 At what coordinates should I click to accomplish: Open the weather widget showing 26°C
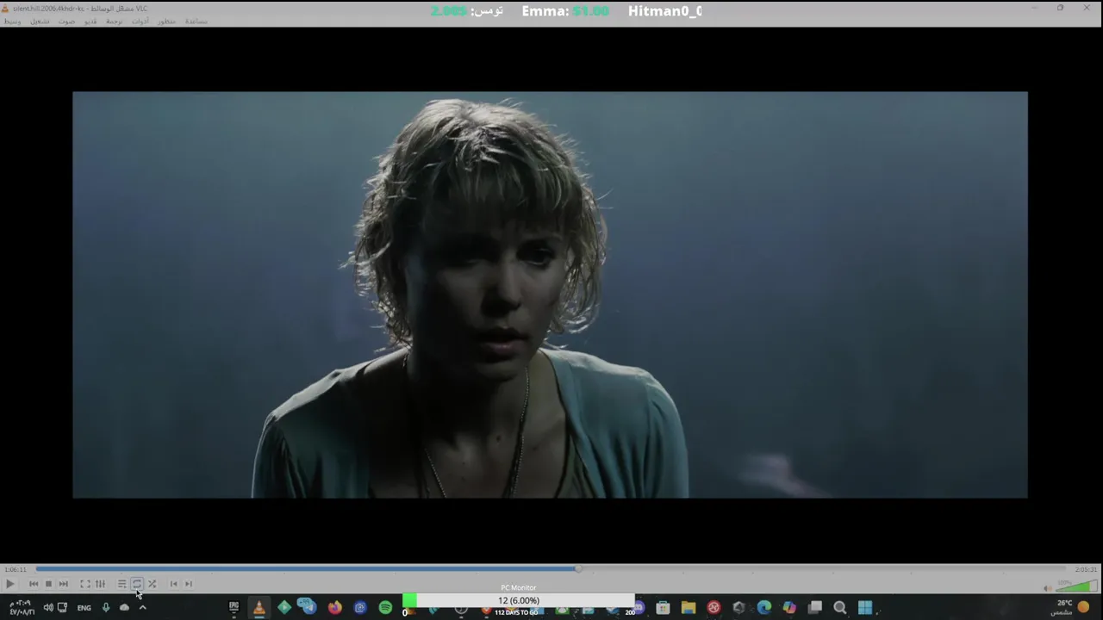(x=1069, y=607)
